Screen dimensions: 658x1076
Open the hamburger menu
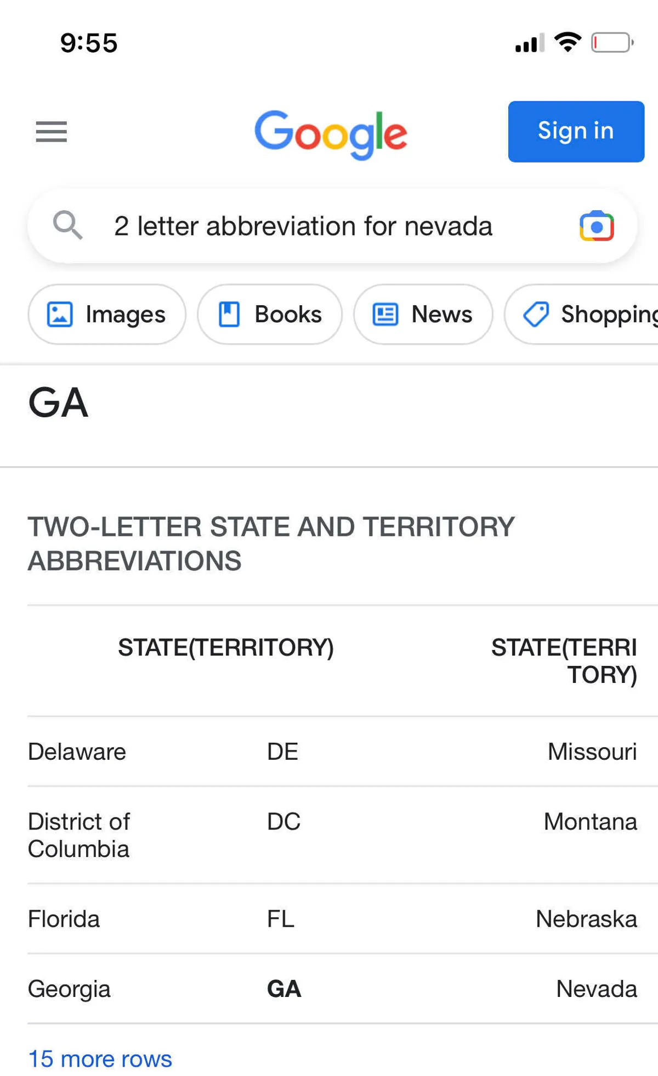click(x=51, y=132)
